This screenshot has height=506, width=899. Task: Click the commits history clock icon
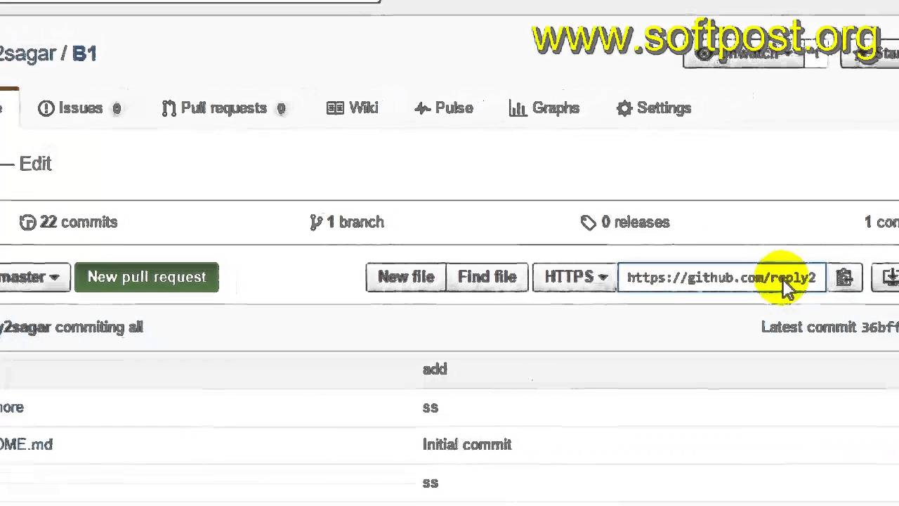click(x=27, y=223)
